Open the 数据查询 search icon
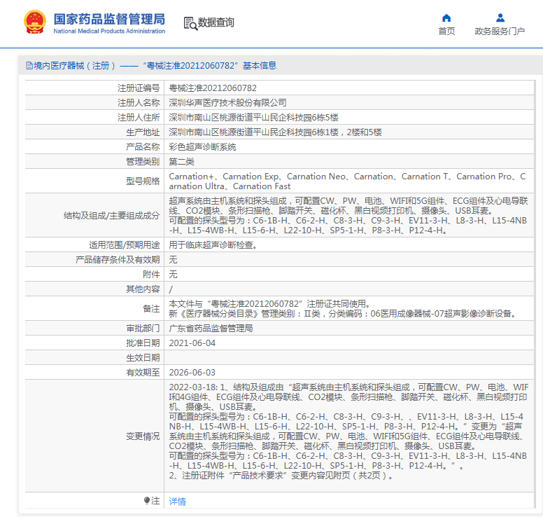Viewport: 543px width, 517px height. click(x=190, y=23)
